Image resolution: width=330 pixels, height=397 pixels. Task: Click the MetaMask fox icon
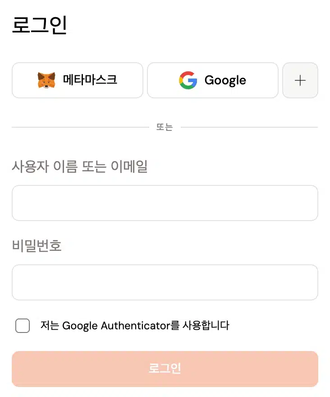(46, 80)
